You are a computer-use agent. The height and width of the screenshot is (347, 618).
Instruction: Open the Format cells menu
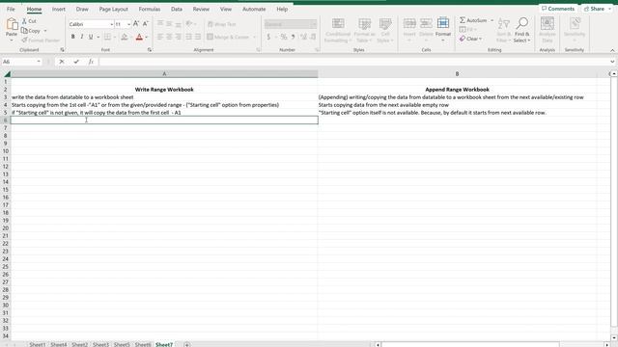click(x=443, y=30)
